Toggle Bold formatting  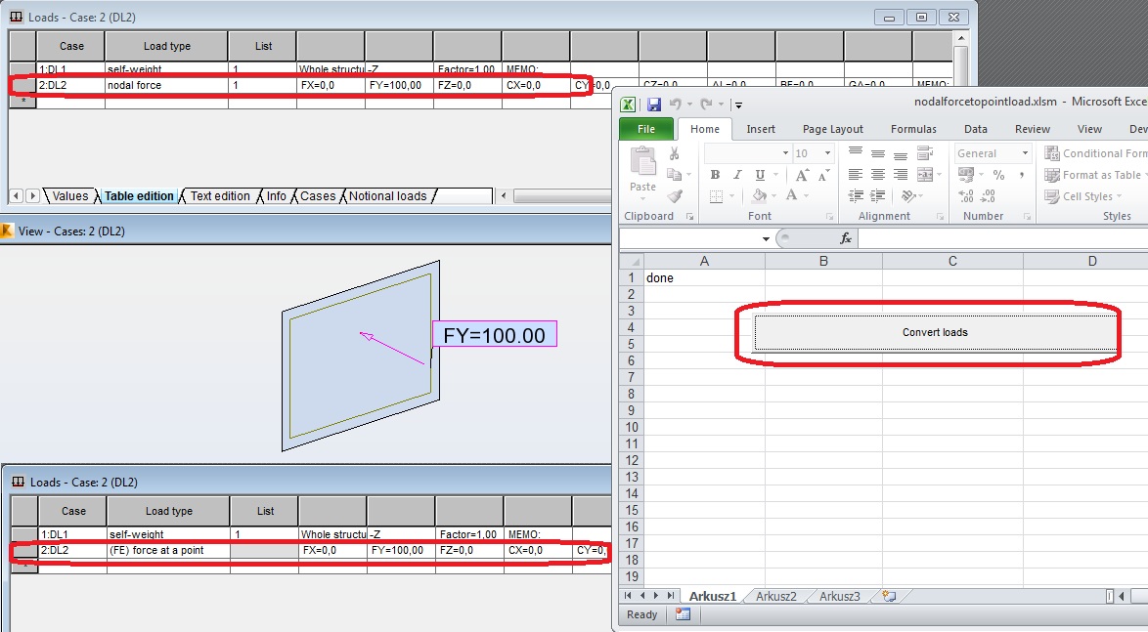coord(714,173)
